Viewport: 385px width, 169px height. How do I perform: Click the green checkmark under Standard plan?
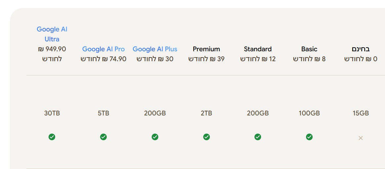click(258, 137)
